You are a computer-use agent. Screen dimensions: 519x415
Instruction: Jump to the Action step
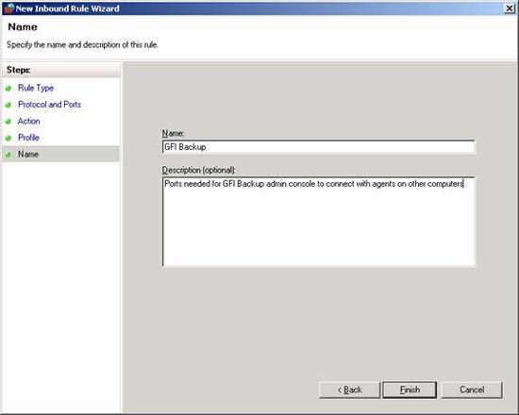29,121
